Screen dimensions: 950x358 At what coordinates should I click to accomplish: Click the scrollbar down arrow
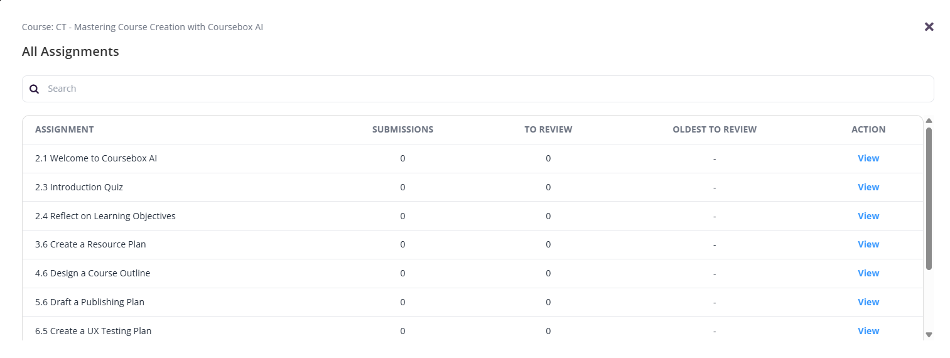point(929,335)
